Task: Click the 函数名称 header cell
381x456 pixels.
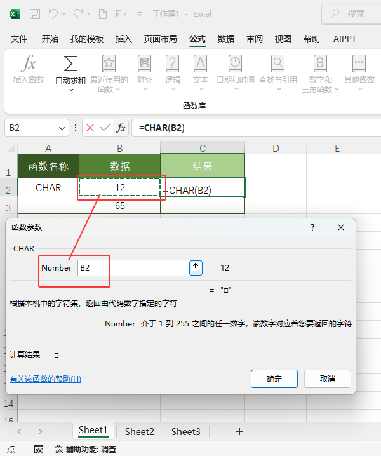Action: (x=48, y=166)
